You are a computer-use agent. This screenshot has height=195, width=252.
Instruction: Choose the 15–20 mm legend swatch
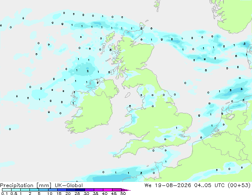tap(62, 190)
